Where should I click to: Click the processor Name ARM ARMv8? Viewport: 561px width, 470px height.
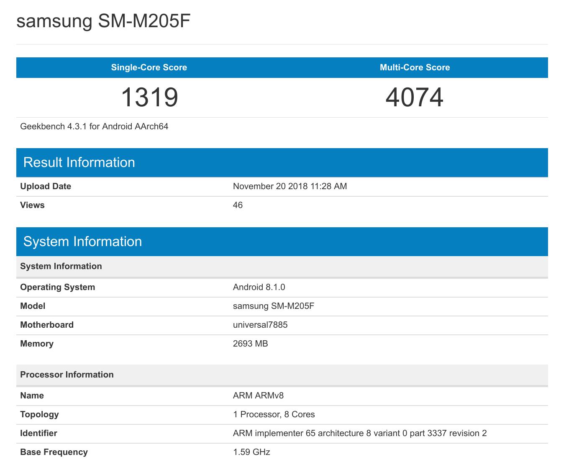(259, 395)
